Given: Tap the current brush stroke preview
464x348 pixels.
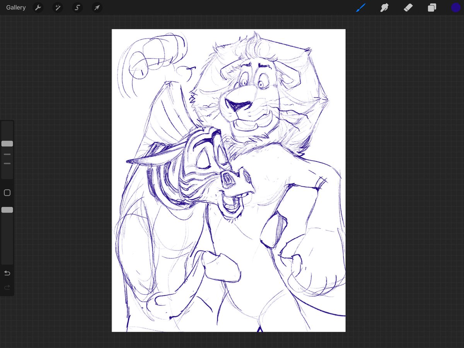Looking at the screenshot, I should tap(360, 7).
